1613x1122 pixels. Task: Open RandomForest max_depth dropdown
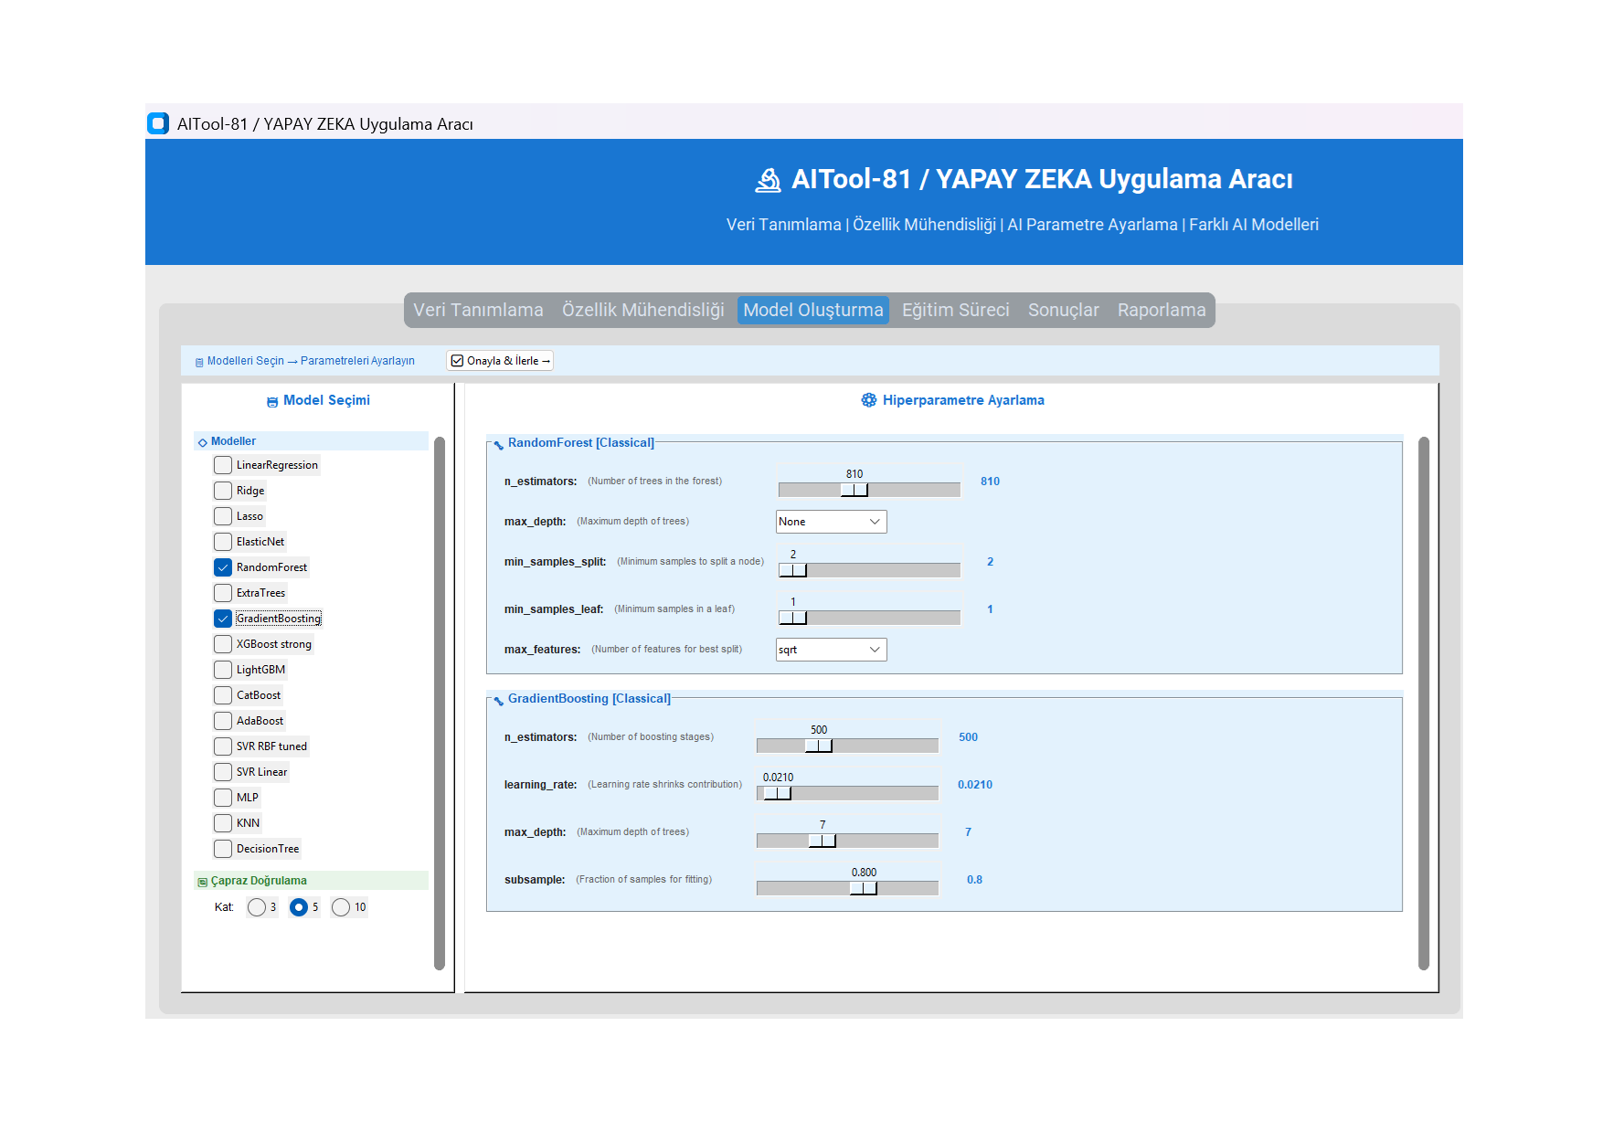pyautogui.click(x=831, y=522)
